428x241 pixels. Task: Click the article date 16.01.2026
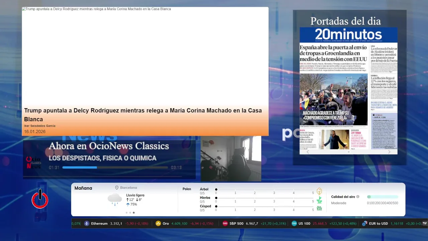tap(35, 132)
